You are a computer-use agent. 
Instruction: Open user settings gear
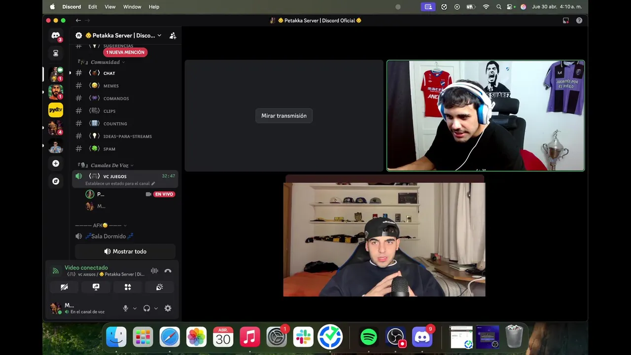168,308
